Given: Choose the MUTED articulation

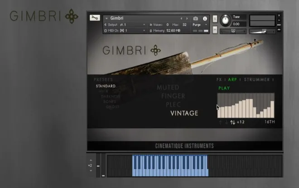Looking at the screenshot, I should point(168,87).
